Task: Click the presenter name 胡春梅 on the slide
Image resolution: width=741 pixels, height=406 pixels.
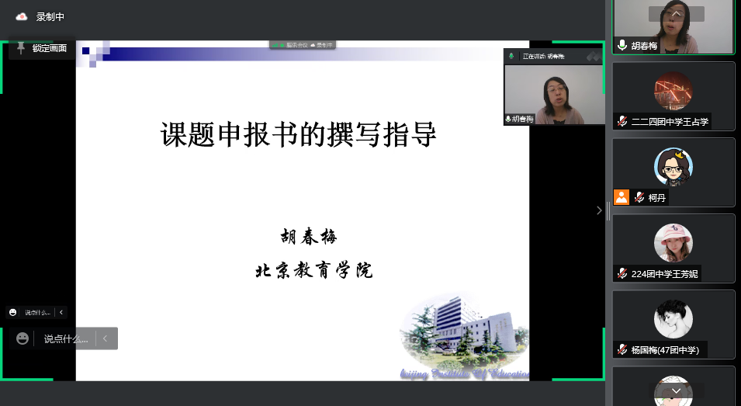Action: [x=308, y=236]
